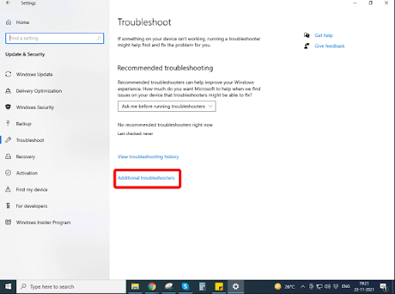Click the Home house icon
The height and width of the screenshot is (294, 395).
pos(8,22)
